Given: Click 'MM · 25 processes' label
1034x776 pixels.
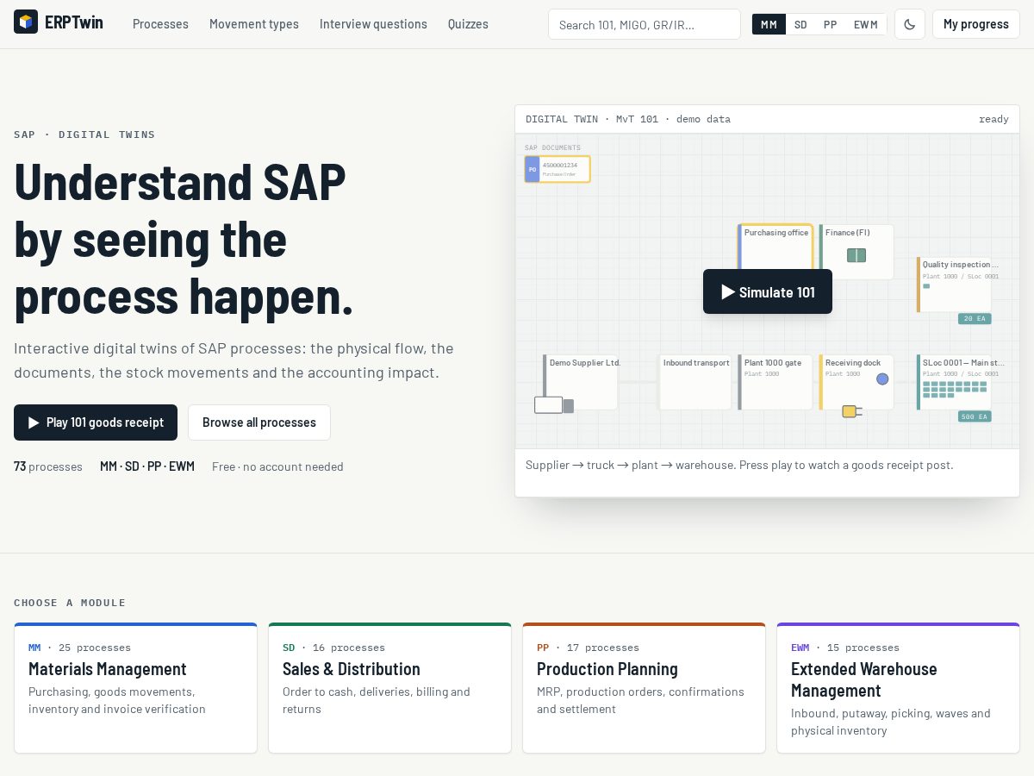Looking at the screenshot, I should (x=79, y=648).
